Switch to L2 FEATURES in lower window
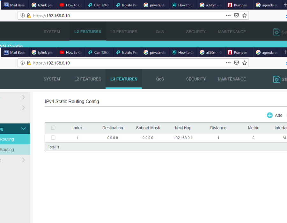 point(88,79)
